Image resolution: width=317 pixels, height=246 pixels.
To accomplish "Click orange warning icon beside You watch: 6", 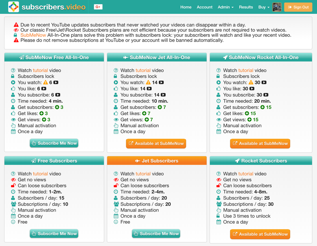I will pos(46,83).
